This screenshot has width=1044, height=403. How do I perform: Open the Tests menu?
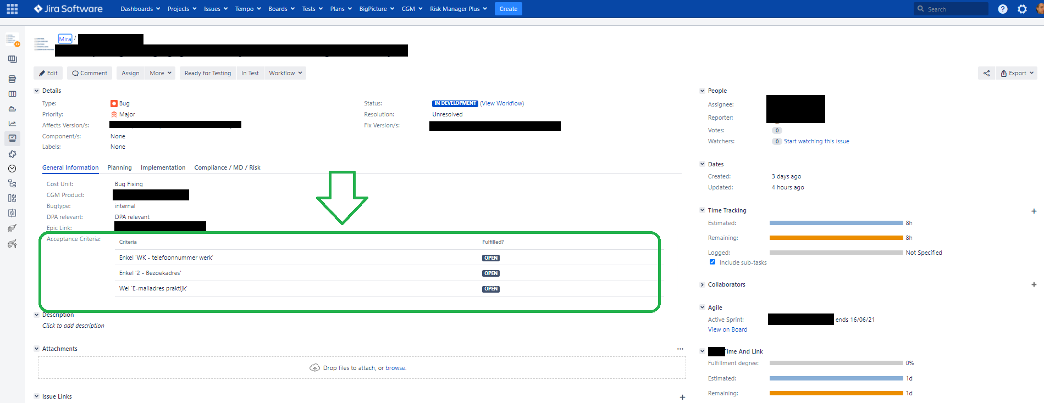312,9
